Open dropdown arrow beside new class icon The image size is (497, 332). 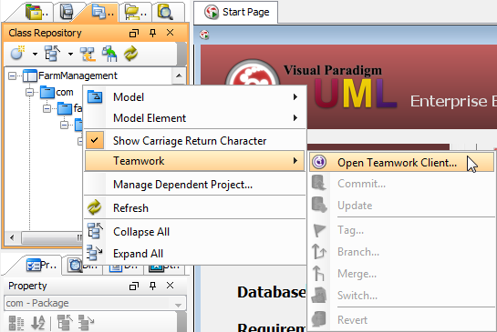35,54
